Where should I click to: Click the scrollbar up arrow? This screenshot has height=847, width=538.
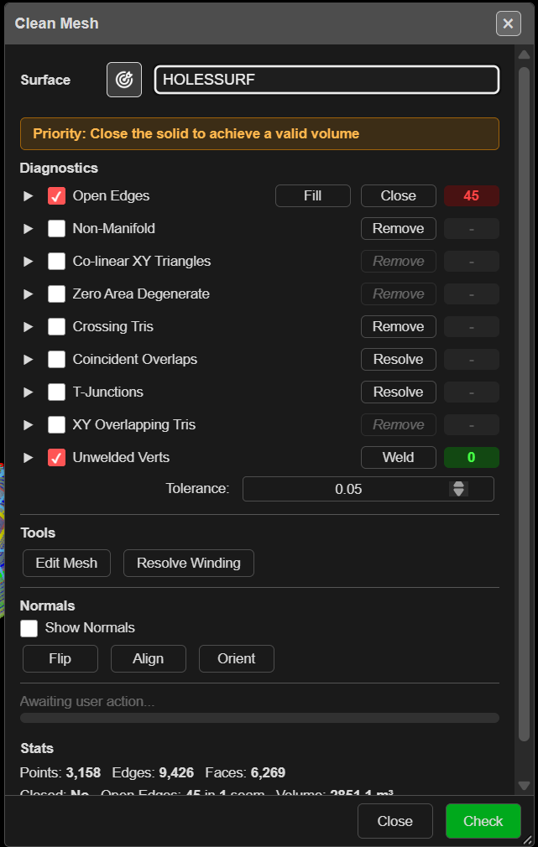[524, 55]
